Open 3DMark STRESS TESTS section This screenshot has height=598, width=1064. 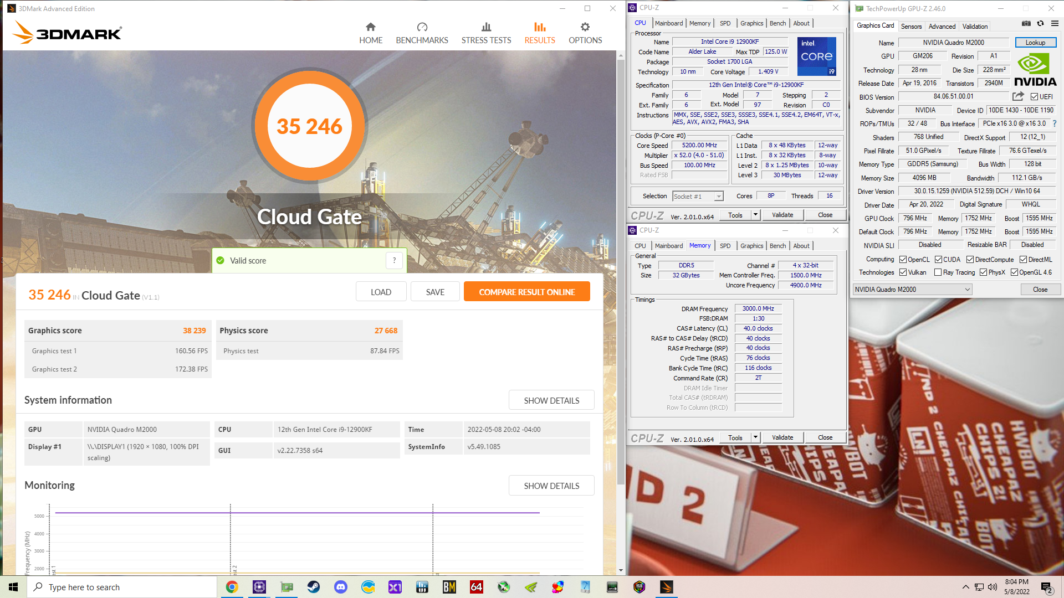point(486,34)
